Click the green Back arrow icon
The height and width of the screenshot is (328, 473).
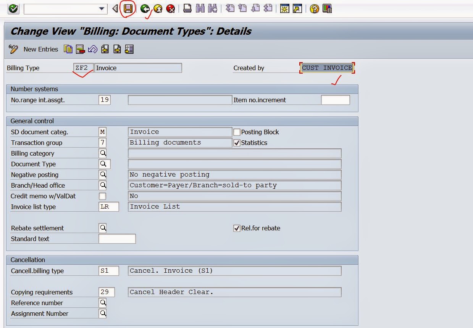pos(145,8)
